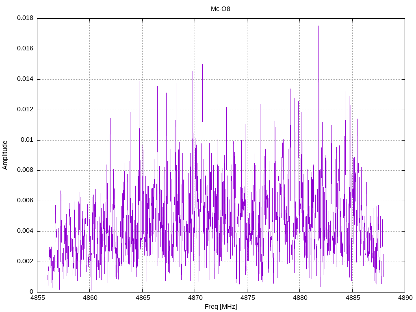This screenshot has width=416, height=312.
Task: Click the 0.01 y-axis tick label
Action: [27, 140]
